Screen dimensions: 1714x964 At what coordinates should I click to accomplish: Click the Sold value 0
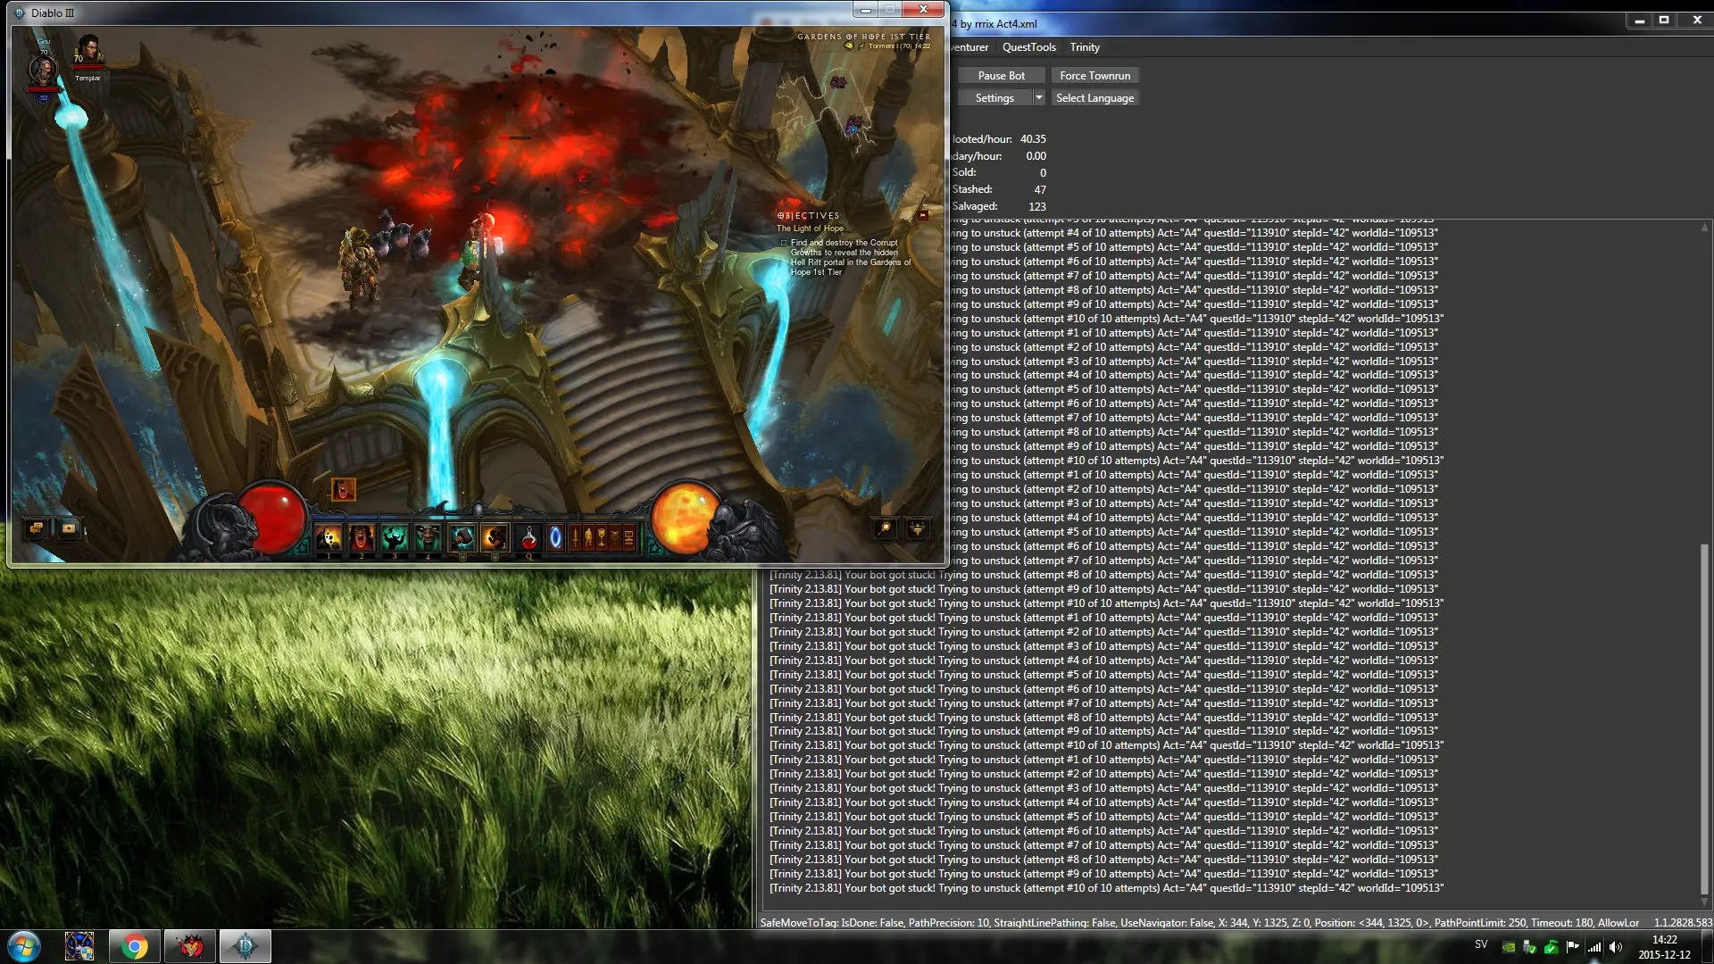coord(1043,173)
